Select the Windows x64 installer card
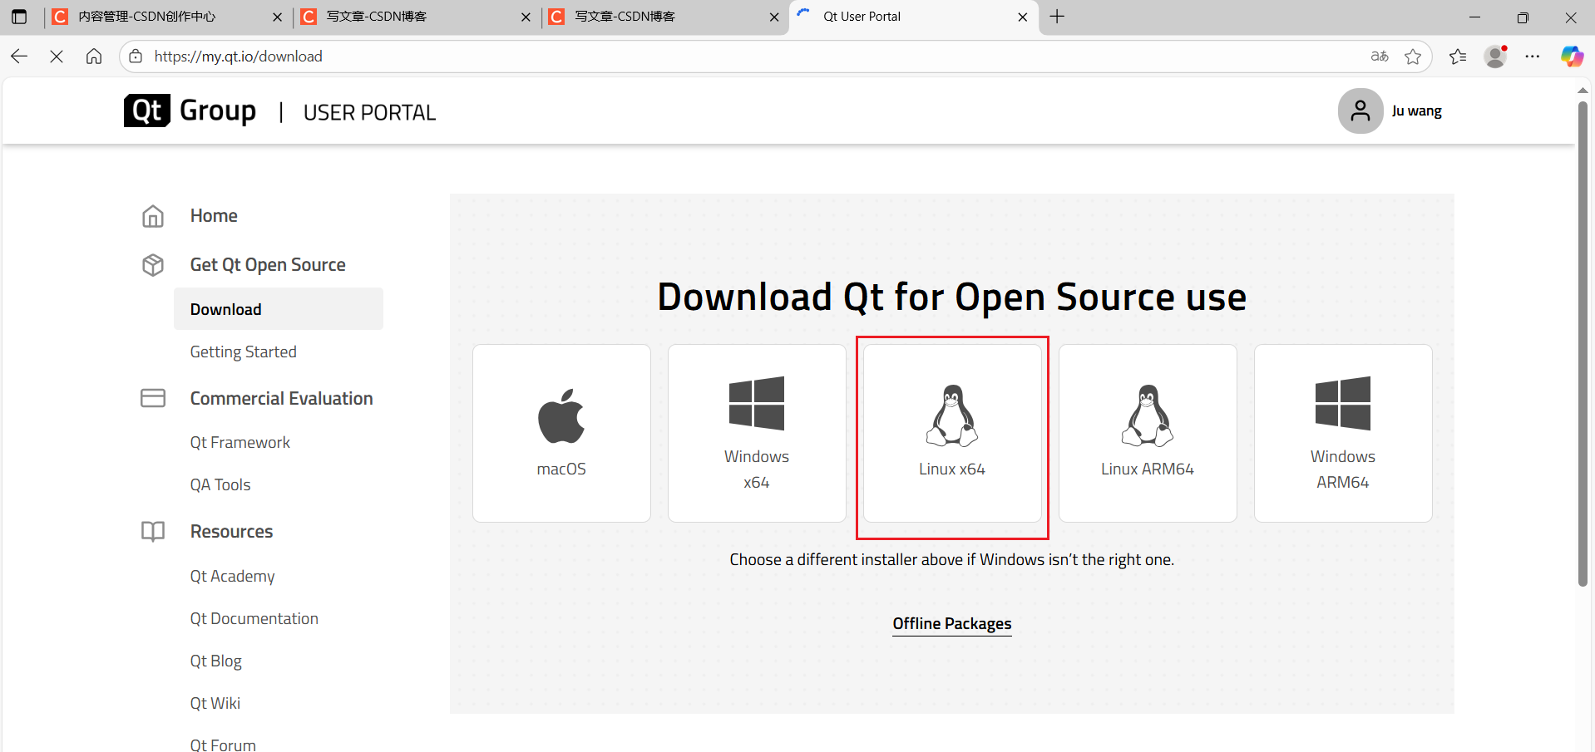This screenshot has width=1595, height=752. 757,433
